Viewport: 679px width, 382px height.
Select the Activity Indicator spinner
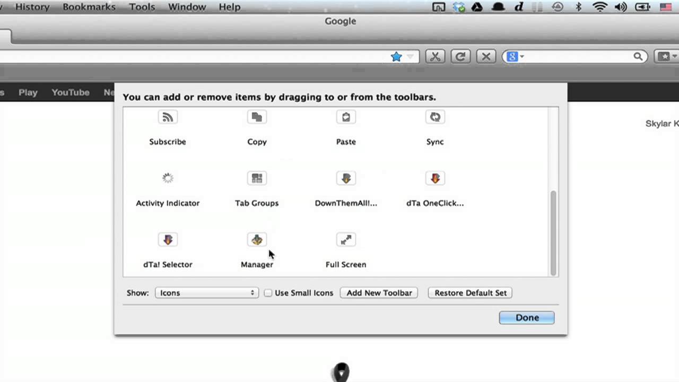(168, 178)
